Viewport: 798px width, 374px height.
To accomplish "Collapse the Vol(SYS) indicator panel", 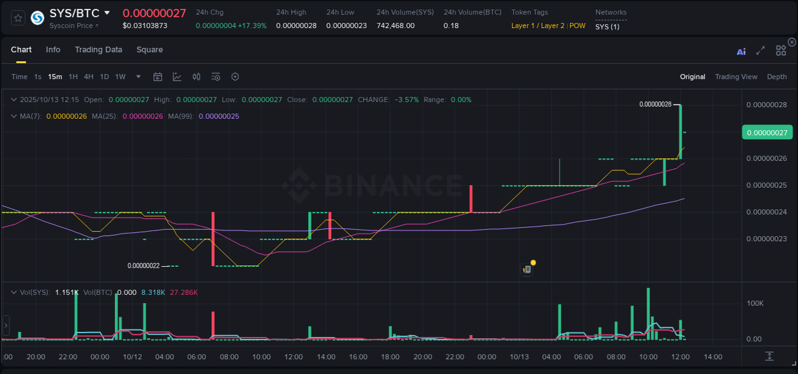I will tap(14, 292).
